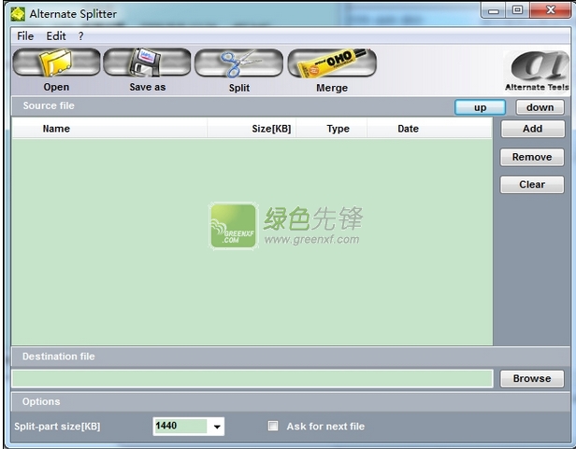Click in the Destination file field
The height and width of the screenshot is (449, 576).
(252, 379)
